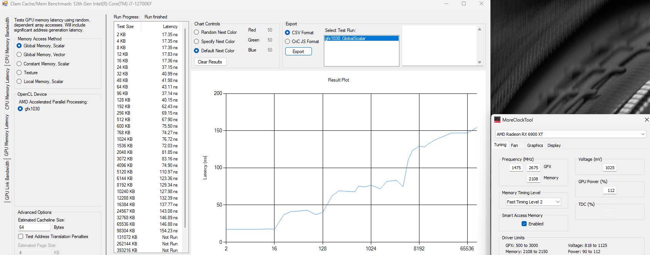Viewport: 650px width, 255px height.
Task: Select the 2 KB result row
Action: [147, 35]
